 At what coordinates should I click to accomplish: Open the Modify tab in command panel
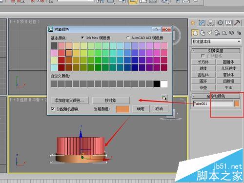(202, 23)
